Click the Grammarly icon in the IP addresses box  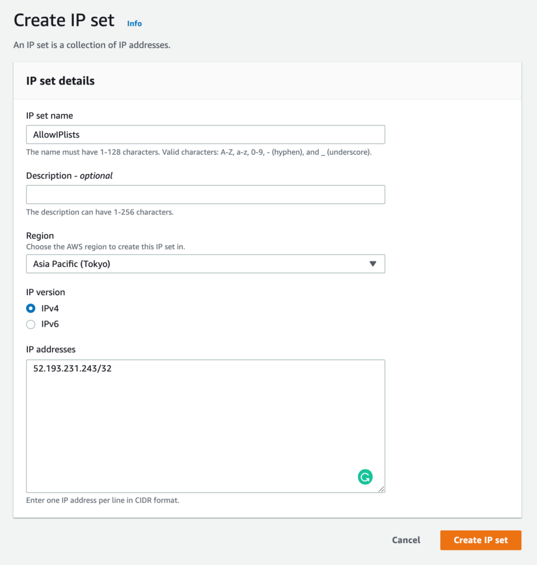point(365,477)
